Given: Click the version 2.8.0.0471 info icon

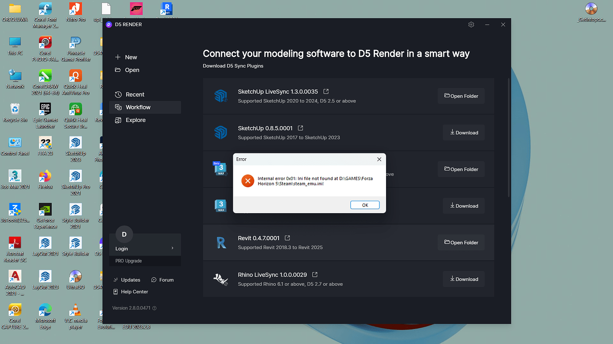Looking at the screenshot, I should click(153, 308).
